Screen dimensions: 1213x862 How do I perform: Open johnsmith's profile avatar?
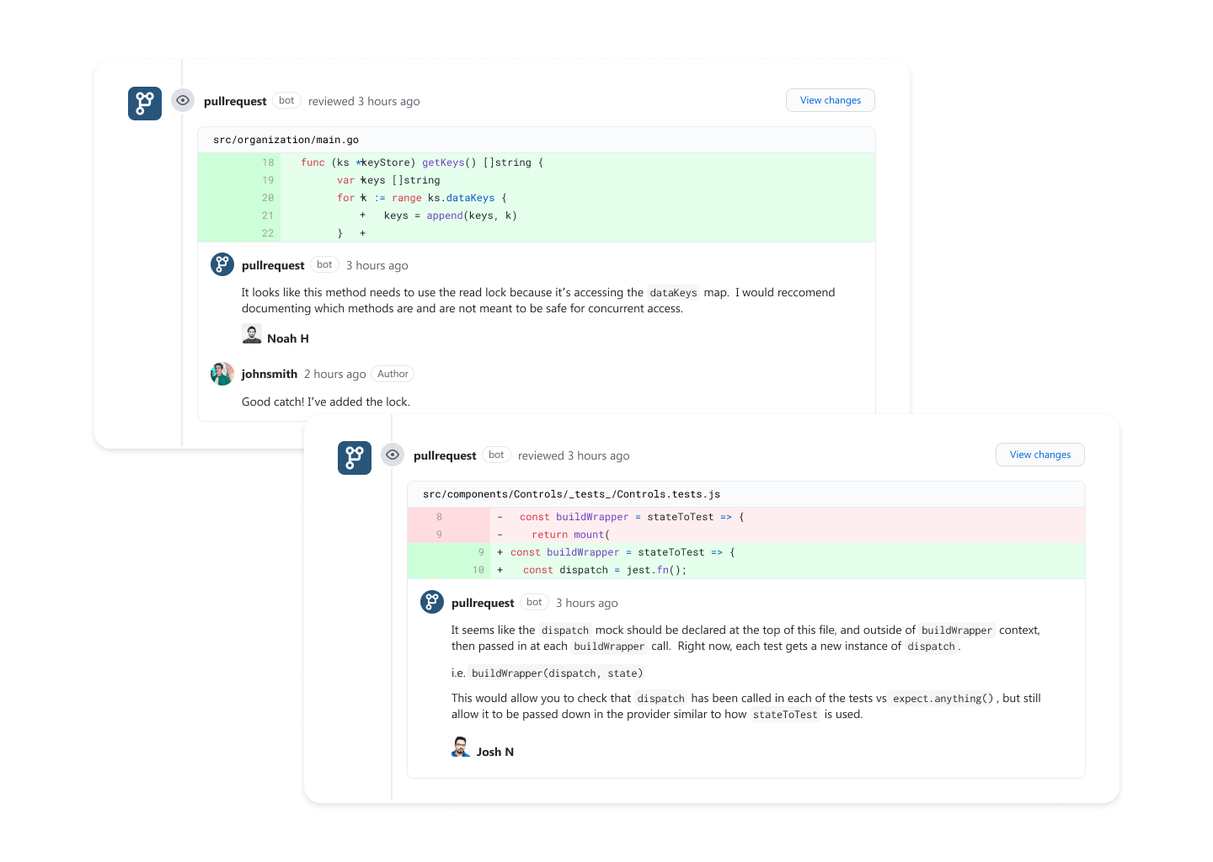(222, 374)
